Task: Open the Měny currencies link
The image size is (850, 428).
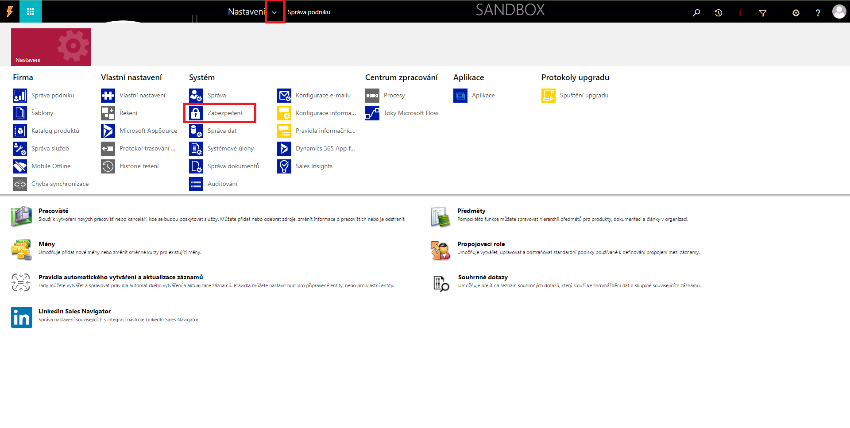Action: (46, 244)
